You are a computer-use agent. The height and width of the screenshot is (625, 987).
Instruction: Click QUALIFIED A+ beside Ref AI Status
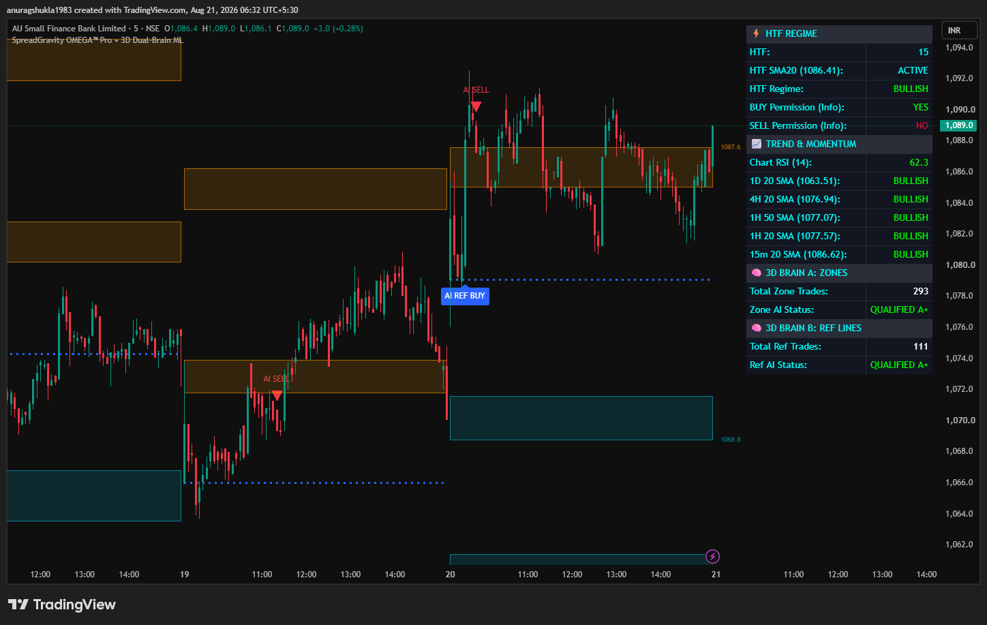899,365
